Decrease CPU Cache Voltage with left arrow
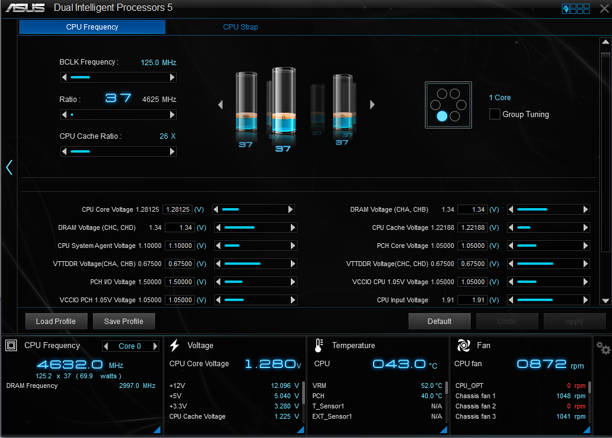The width and height of the screenshot is (612, 438). click(511, 227)
